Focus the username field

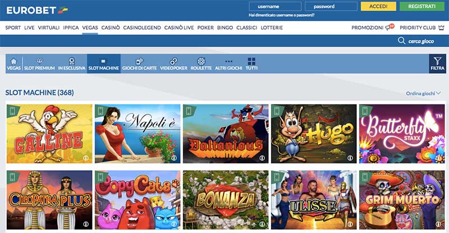(x=275, y=6)
